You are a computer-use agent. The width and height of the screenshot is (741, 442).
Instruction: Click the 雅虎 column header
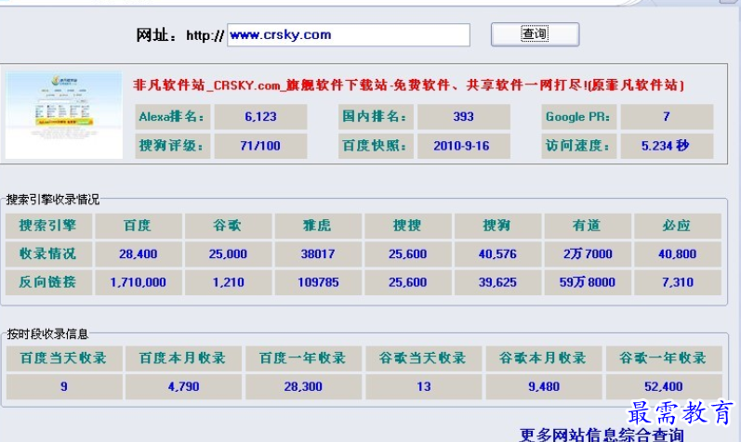pos(318,226)
